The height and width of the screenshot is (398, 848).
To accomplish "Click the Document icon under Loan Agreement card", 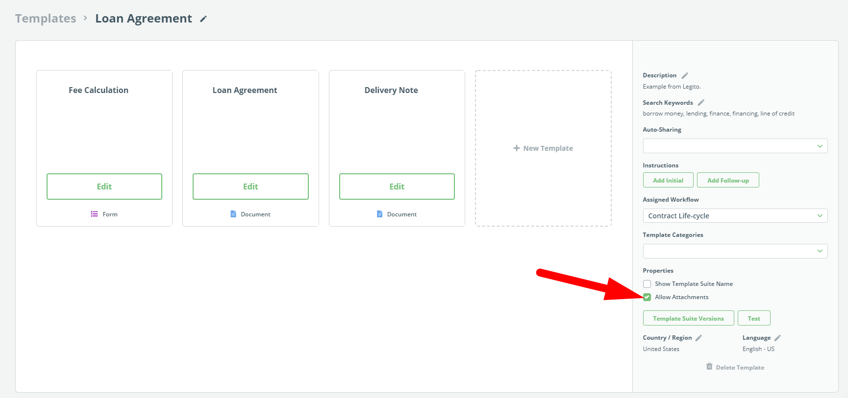I will pos(233,214).
